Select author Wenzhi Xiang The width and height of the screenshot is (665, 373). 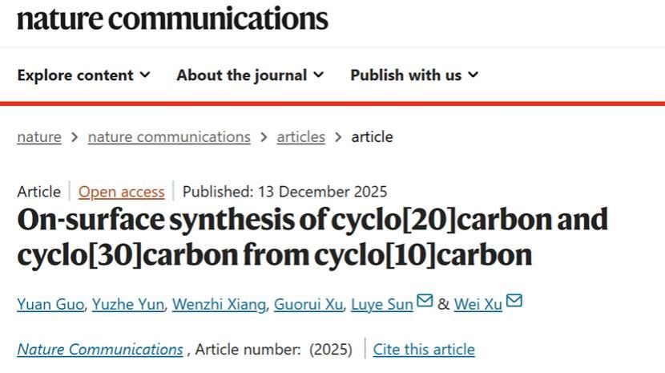[x=217, y=304]
